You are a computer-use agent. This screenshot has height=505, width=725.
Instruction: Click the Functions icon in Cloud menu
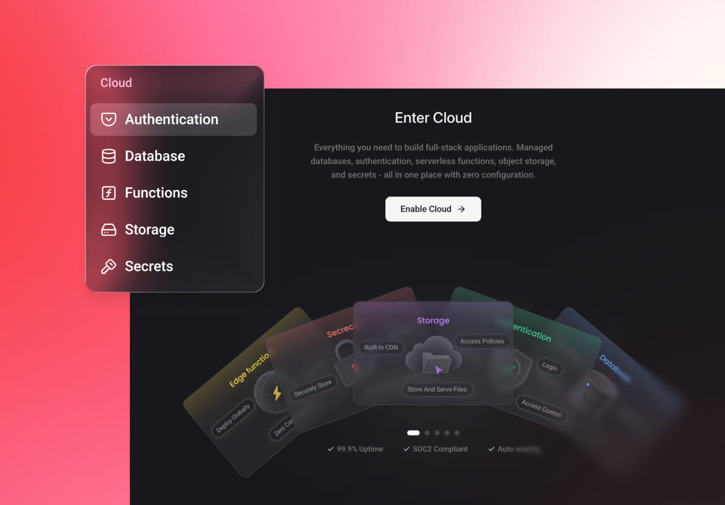click(x=109, y=193)
